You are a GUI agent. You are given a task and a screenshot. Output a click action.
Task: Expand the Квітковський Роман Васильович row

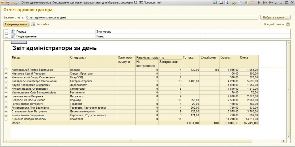point(6,70)
